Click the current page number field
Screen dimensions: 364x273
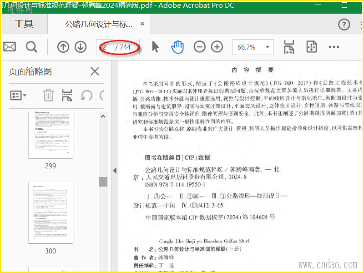coord(105,47)
